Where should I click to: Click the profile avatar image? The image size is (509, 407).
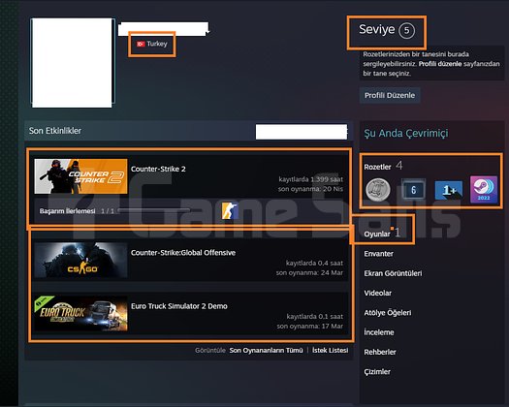click(x=73, y=63)
